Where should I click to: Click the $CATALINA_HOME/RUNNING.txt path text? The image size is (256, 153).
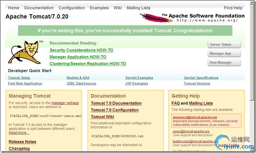point(118,136)
